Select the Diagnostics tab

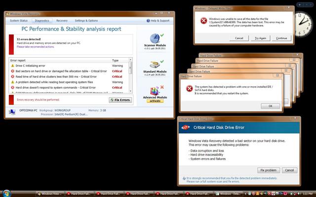point(42,21)
